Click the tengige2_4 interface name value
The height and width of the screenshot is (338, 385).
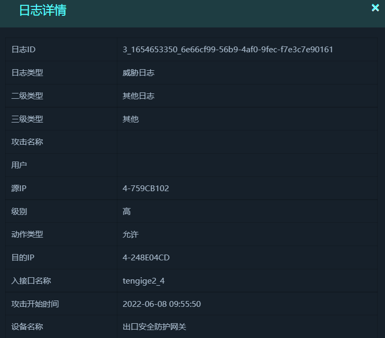144,281
